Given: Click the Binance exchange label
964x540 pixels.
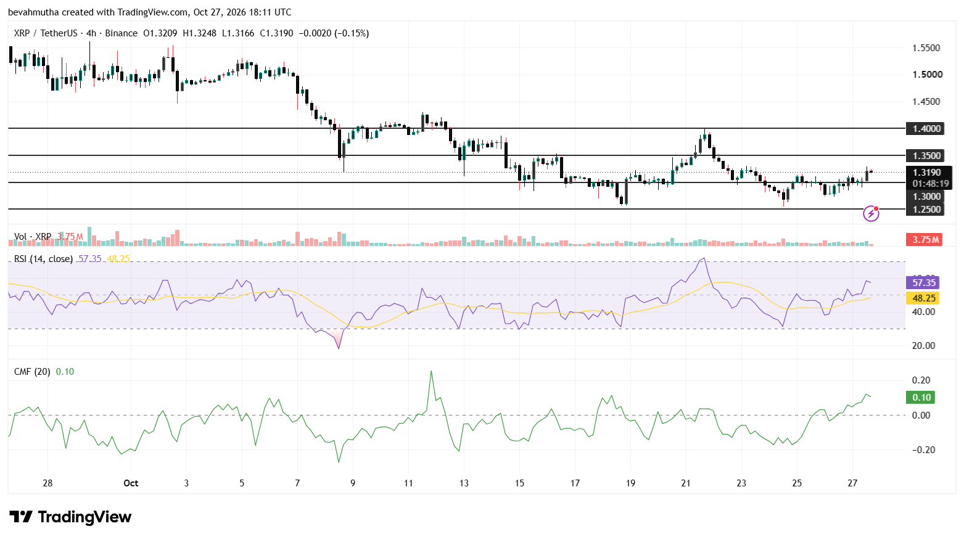Looking at the screenshot, I should [x=122, y=33].
